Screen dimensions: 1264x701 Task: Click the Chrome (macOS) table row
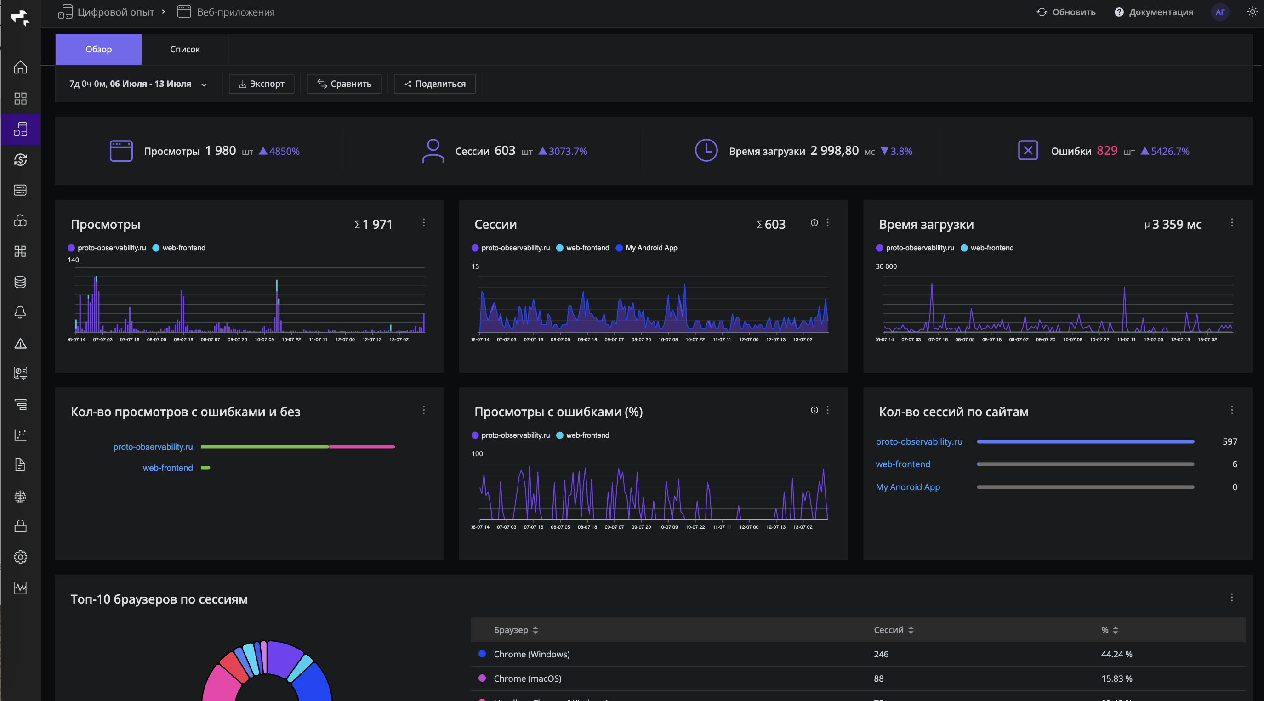click(x=858, y=678)
